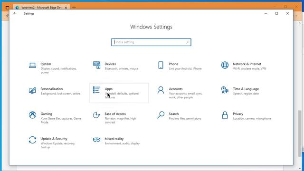Click the 'Mixed reality' title
This screenshot has height=171, width=304.
114,139
